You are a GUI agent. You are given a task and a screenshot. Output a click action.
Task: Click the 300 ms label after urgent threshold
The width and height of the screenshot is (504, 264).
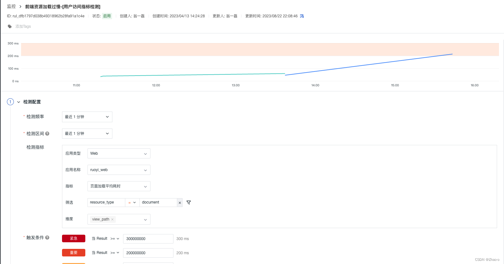183,239
